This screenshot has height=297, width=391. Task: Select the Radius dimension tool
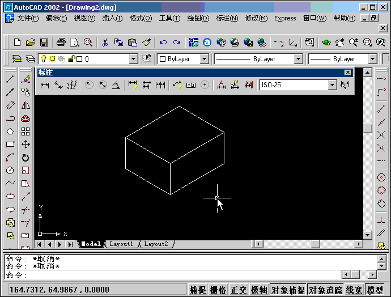click(x=89, y=85)
